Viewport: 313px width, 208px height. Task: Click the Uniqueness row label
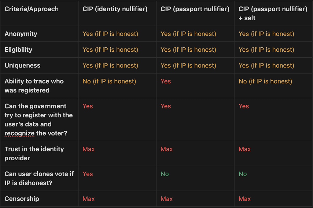click(22, 65)
